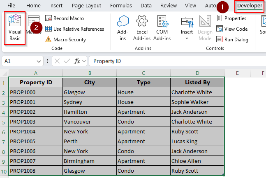Click the formula bar Cancel icon
Image resolution: width=266 pixels, height=178 pixels.
point(57,61)
